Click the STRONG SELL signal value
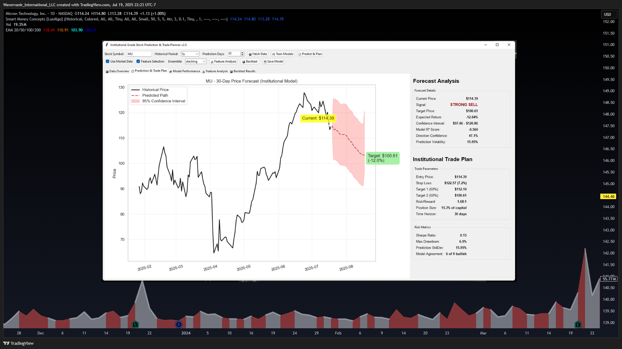The width and height of the screenshot is (622, 349). coord(464,105)
